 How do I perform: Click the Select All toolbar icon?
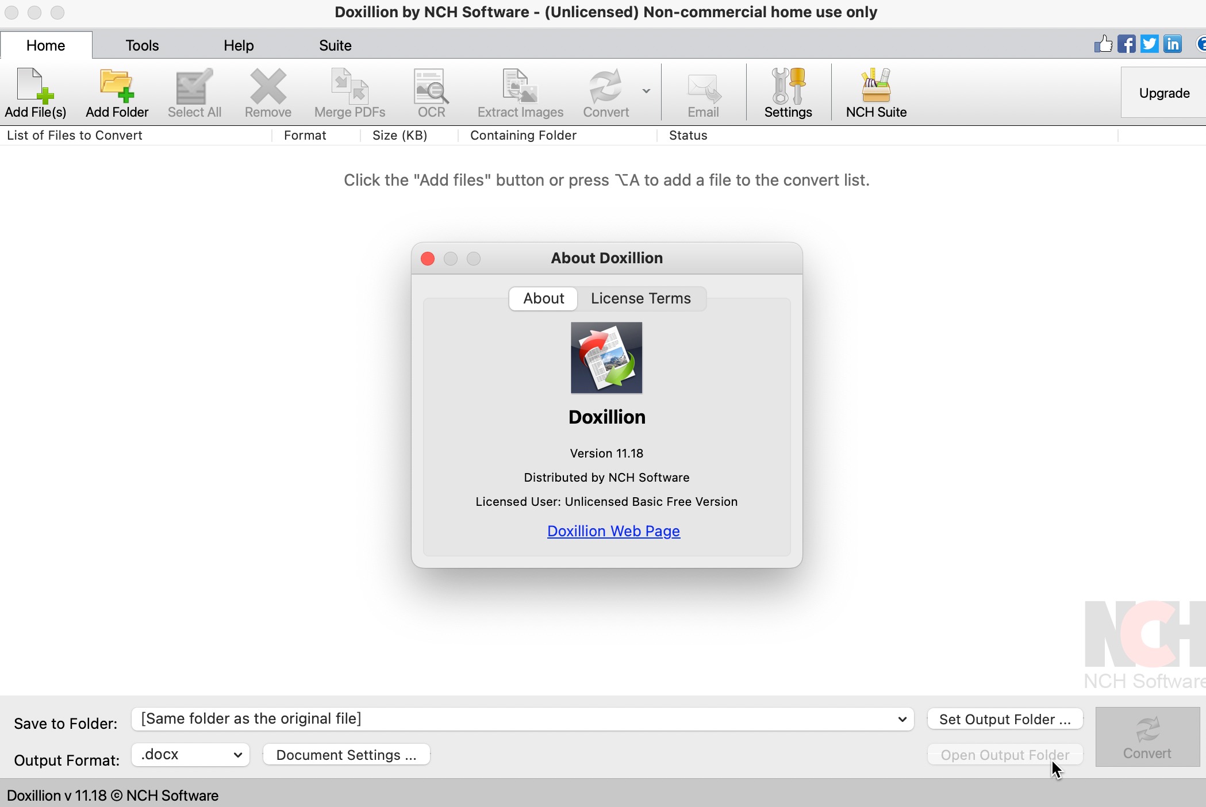[x=194, y=93]
